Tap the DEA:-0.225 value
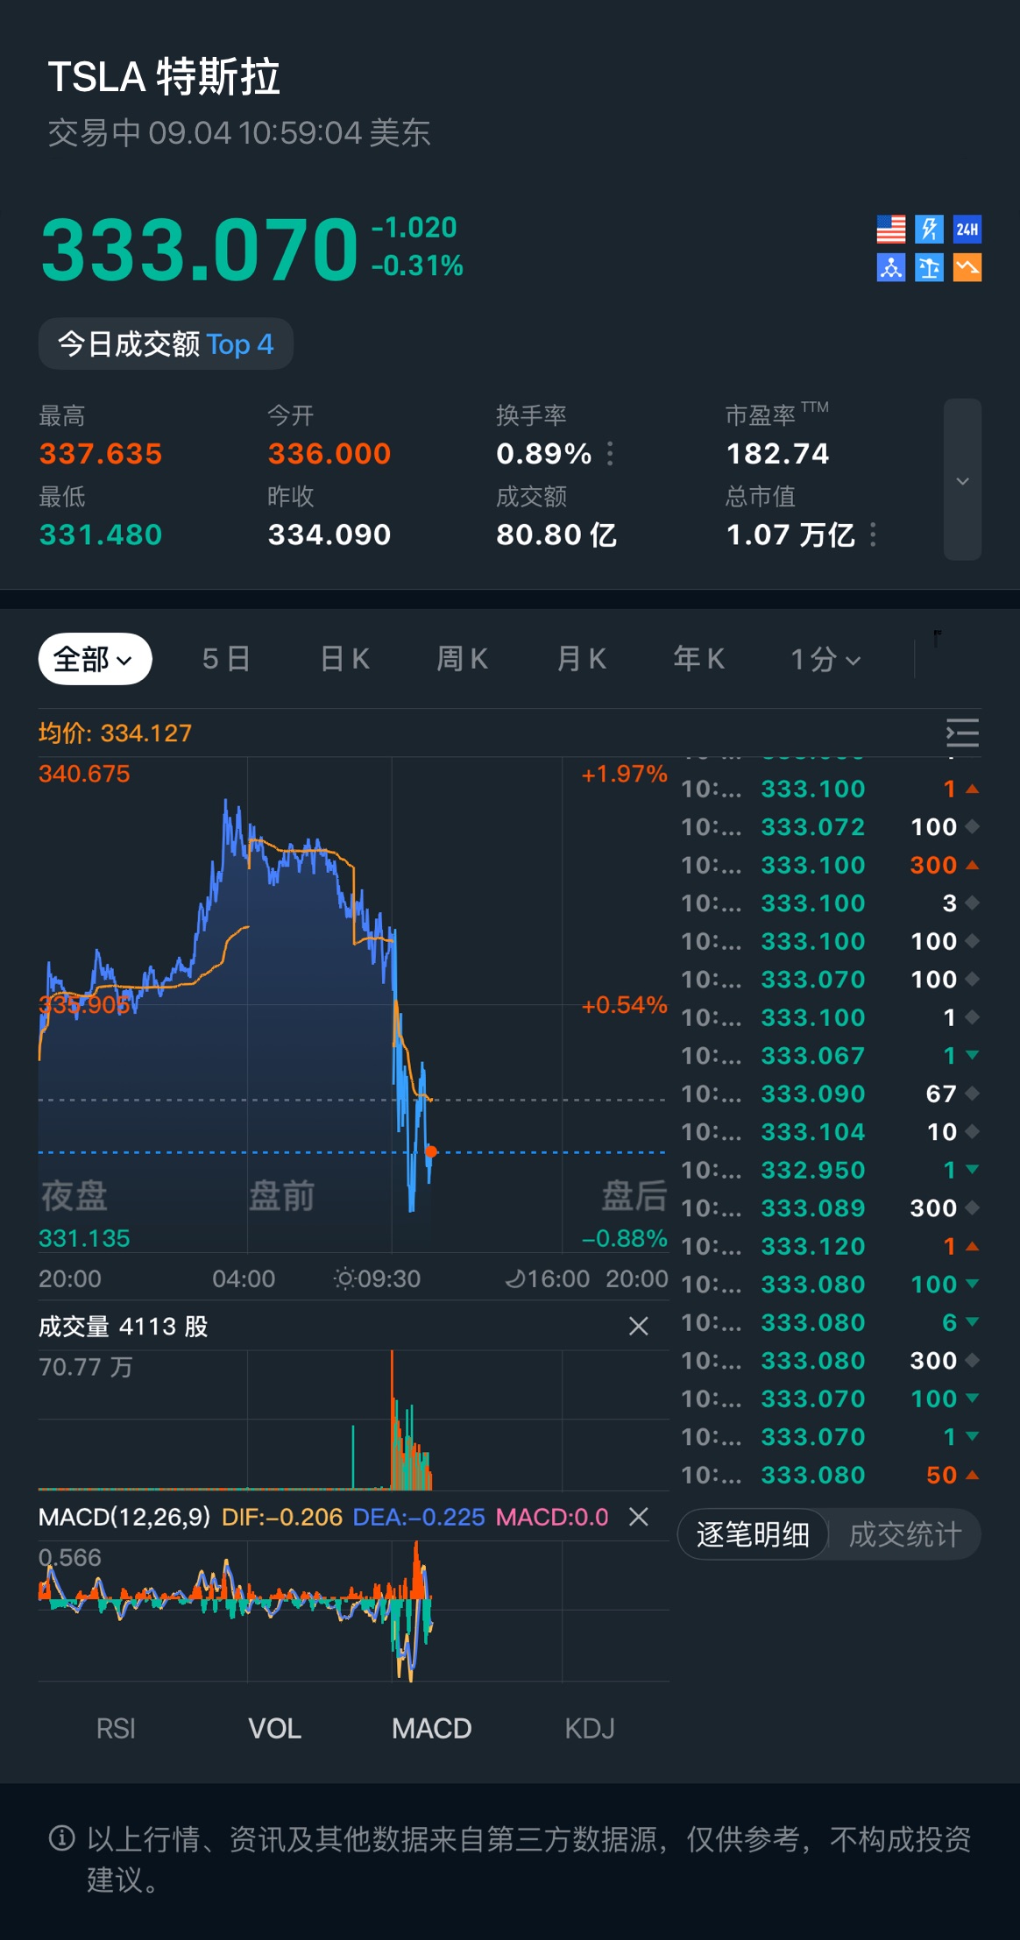 [419, 1517]
